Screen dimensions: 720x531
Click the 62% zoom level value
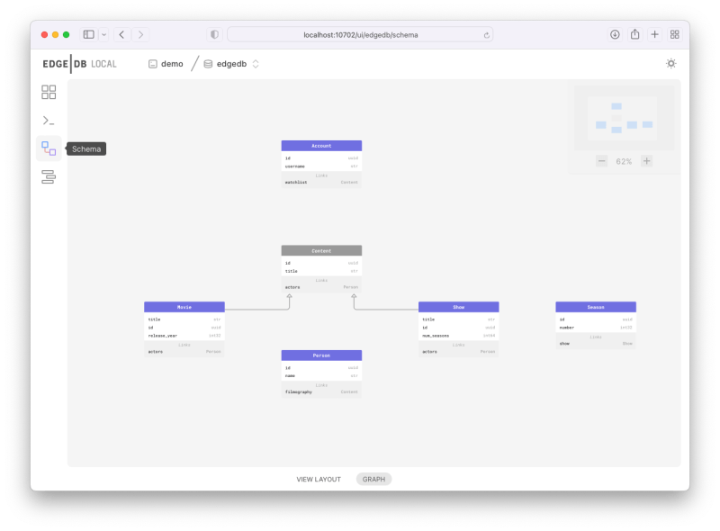[x=624, y=161]
